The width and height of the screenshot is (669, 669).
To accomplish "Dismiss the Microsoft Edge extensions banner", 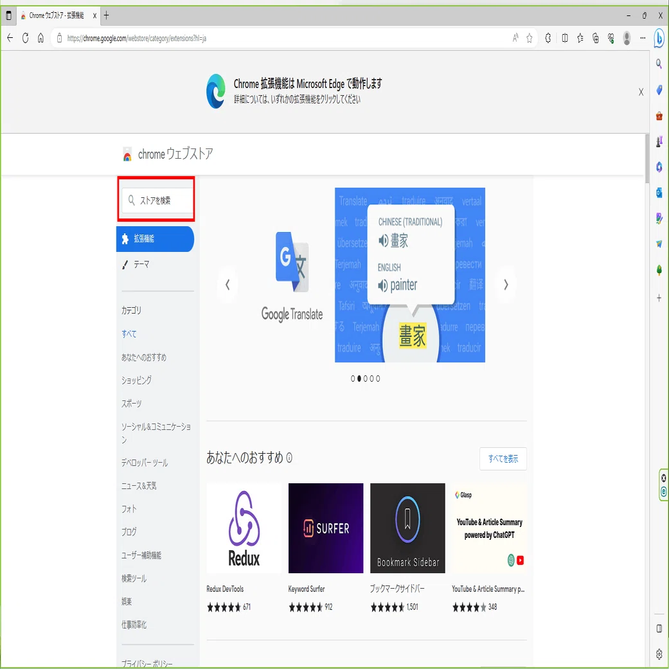I will tap(641, 92).
